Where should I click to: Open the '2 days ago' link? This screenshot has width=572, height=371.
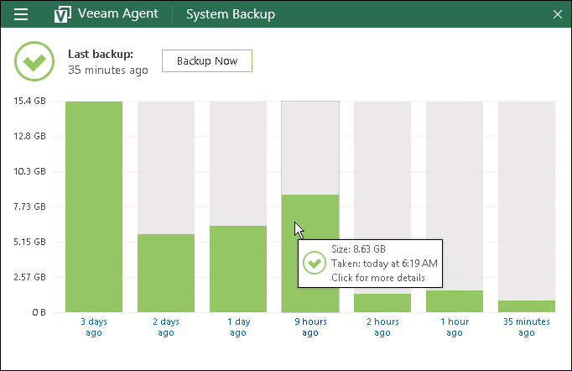[166, 327]
